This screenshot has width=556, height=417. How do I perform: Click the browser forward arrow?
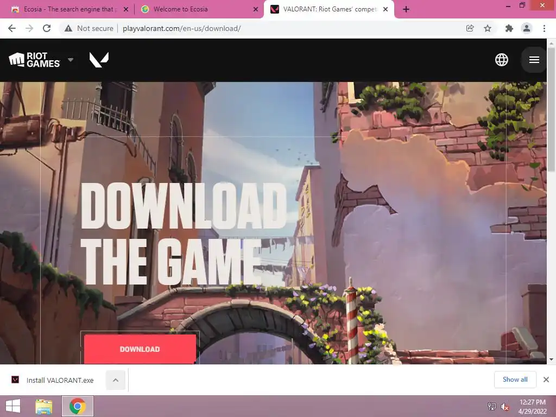point(29,28)
